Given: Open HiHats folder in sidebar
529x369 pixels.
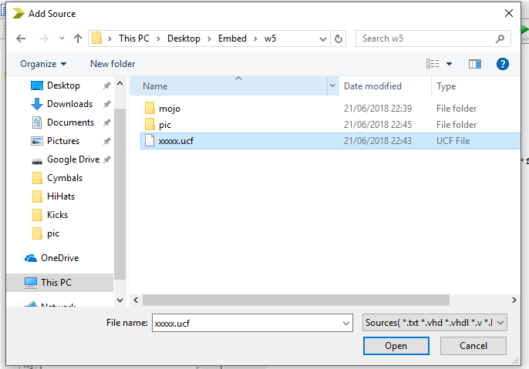Looking at the screenshot, I should 61,196.
